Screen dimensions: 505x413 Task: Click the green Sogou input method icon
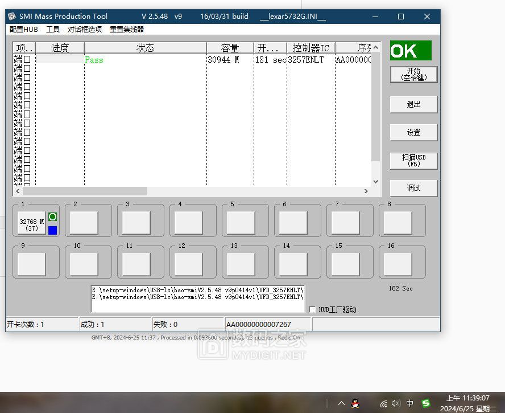(425, 403)
